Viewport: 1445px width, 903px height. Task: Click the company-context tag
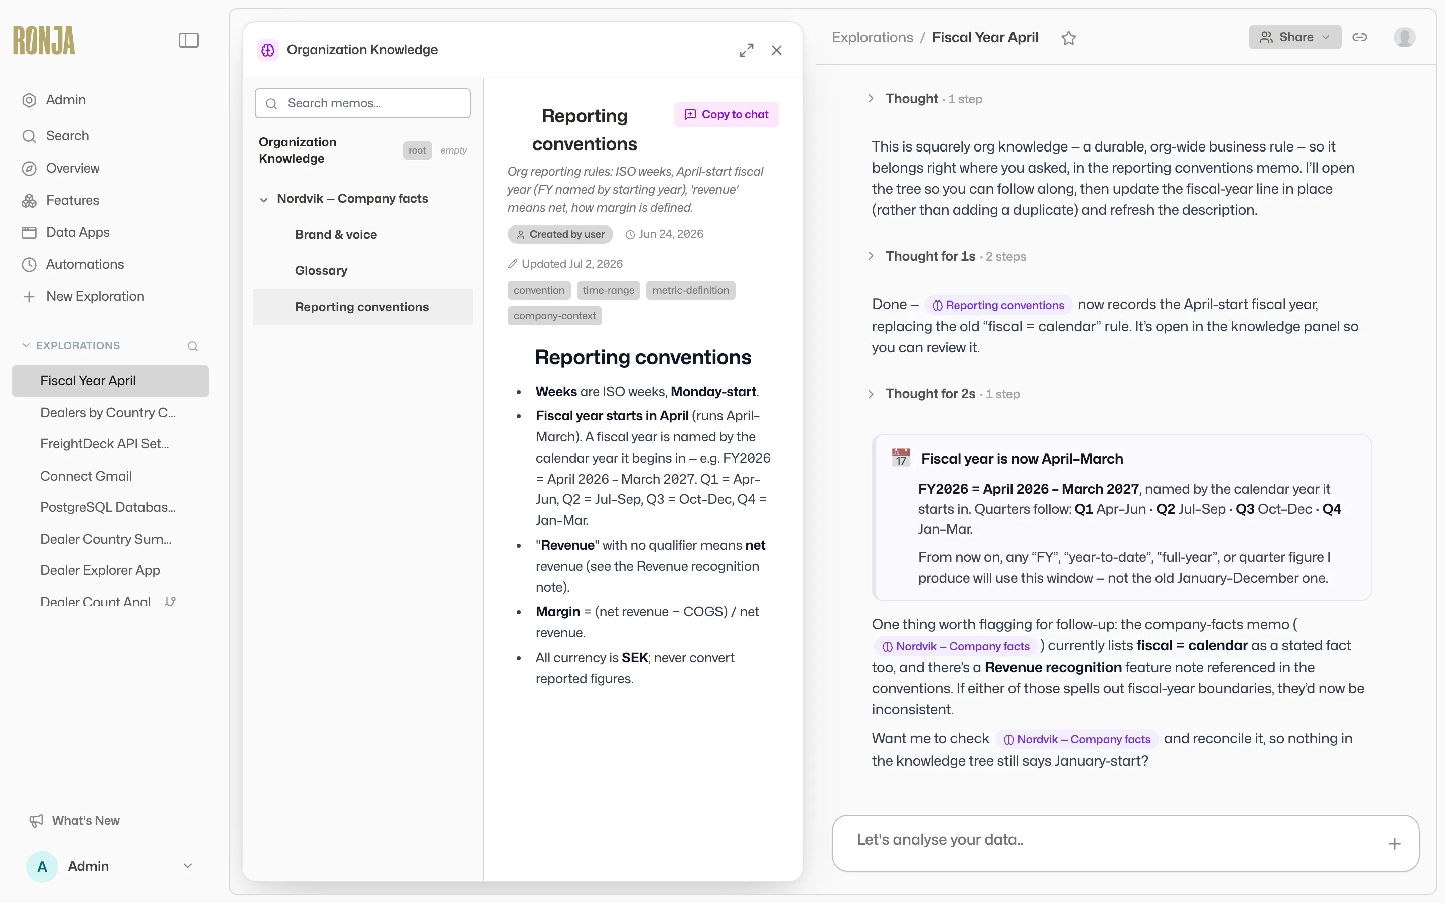[554, 316]
